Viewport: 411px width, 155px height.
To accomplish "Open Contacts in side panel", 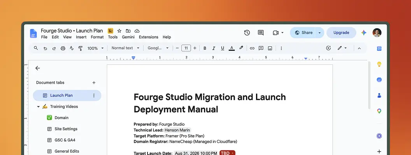I will click(379, 95).
